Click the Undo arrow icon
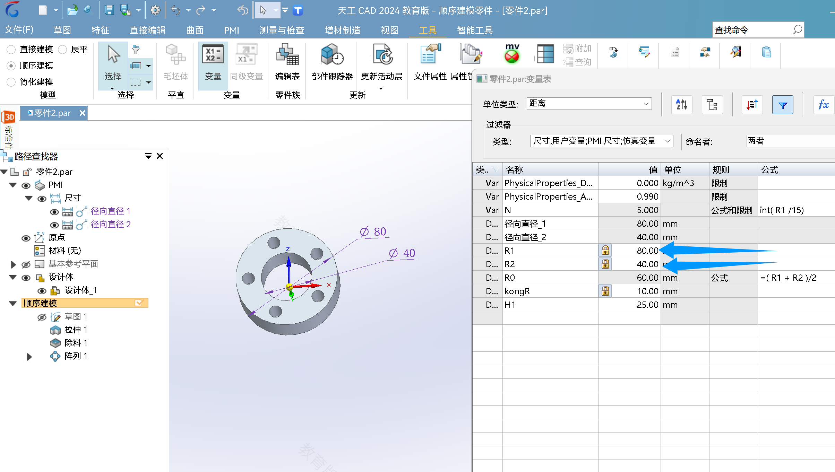835x472 pixels. (x=176, y=10)
